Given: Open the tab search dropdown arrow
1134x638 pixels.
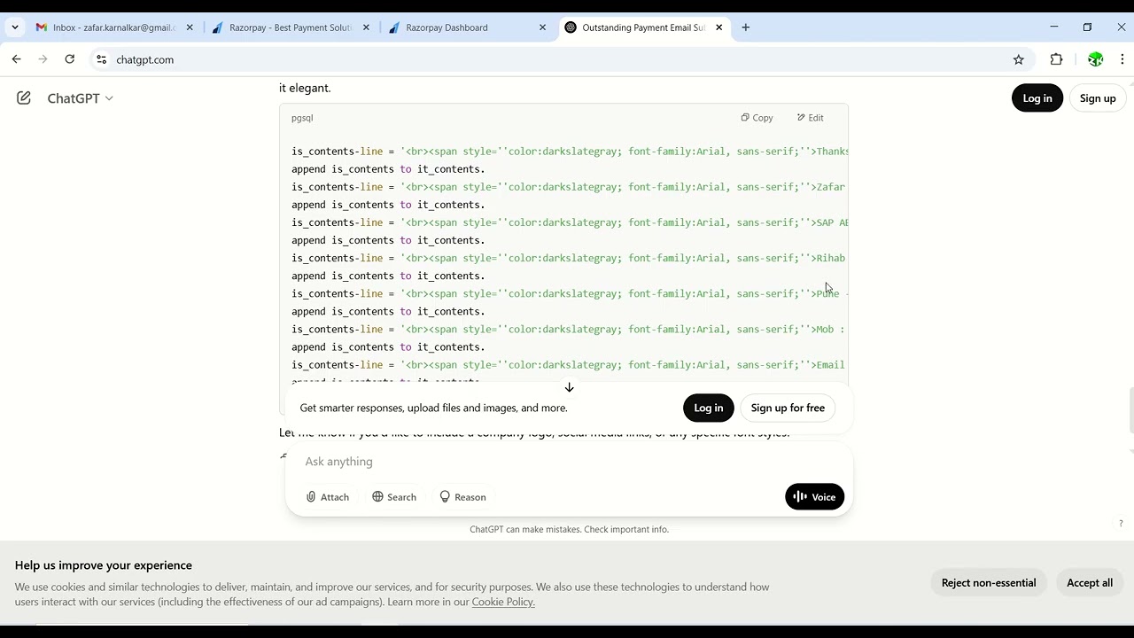Looking at the screenshot, I should click(15, 27).
